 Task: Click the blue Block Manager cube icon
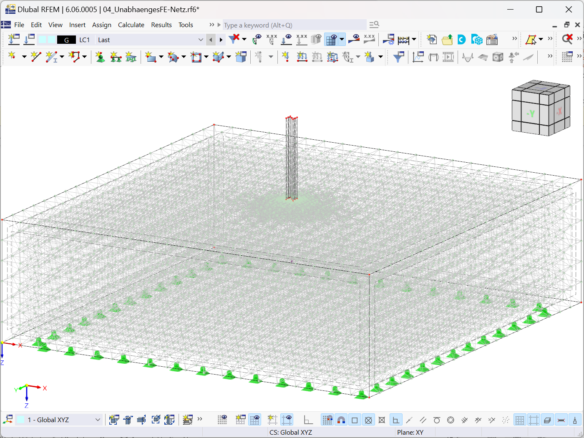coord(477,40)
